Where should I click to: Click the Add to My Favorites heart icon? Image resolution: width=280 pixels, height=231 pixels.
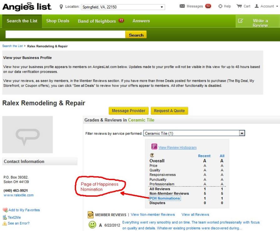coord(5,210)
